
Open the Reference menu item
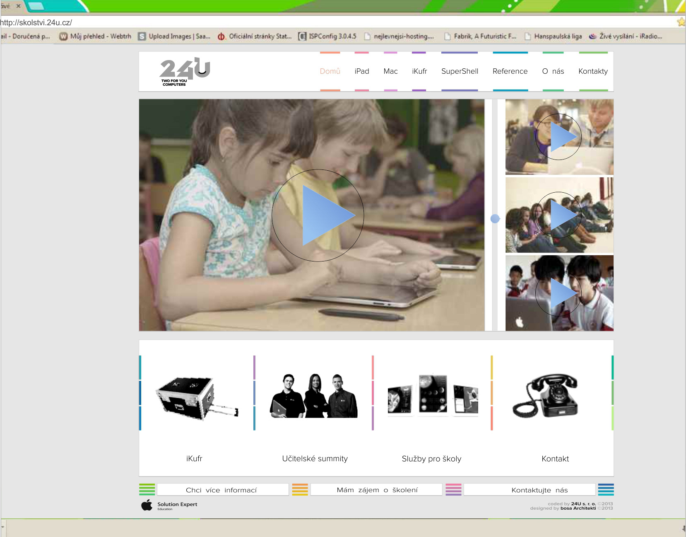point(510,71)
